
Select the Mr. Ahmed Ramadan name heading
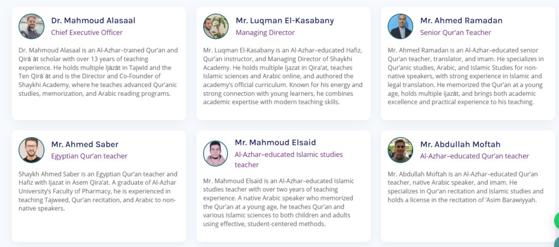(461, 21)
